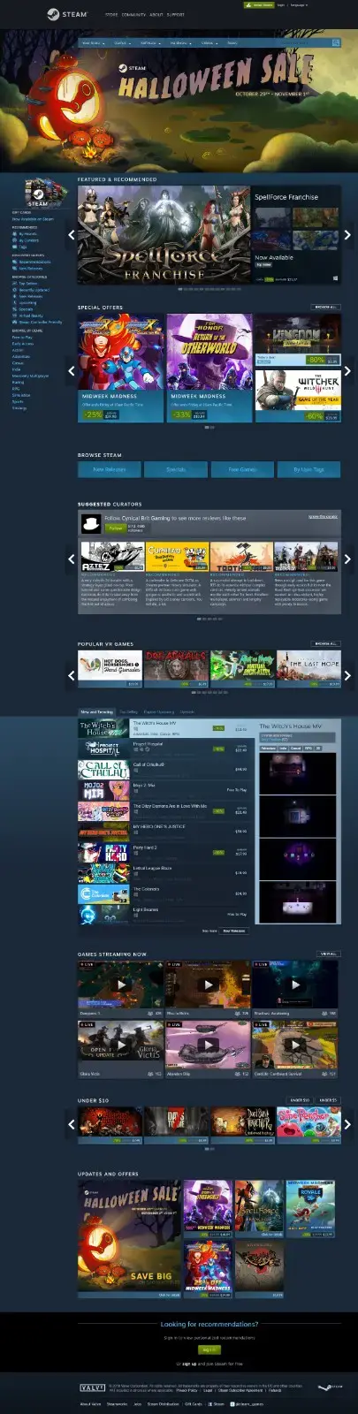This screenshot has height=1414, width=358.
Task: Click the New Releases browse button
Action: pyautogui.click(x=110, y=469)
